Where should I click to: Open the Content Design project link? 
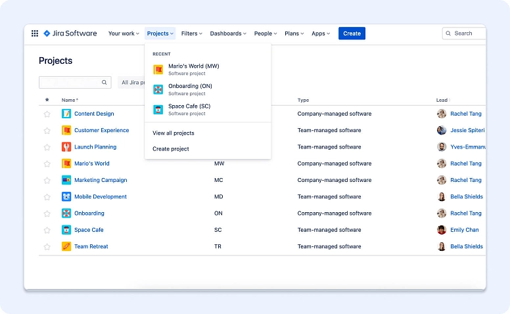[x=94, y=114]
